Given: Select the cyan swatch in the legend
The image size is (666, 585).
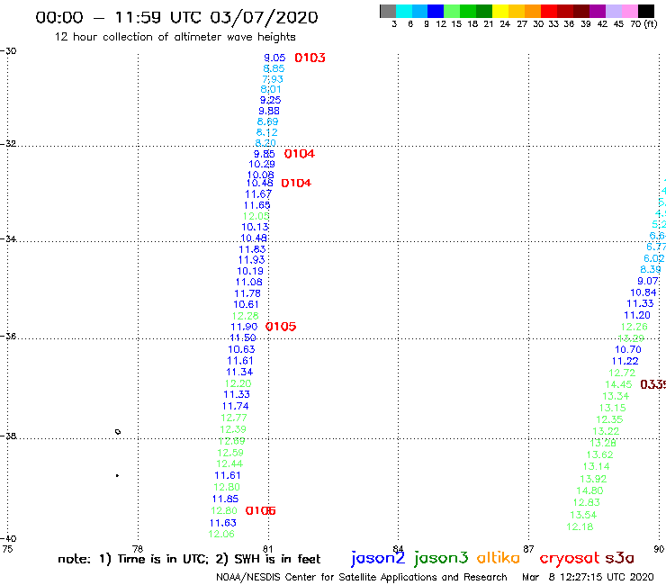Looking at the screenshot, I should [x=404, y=11].
